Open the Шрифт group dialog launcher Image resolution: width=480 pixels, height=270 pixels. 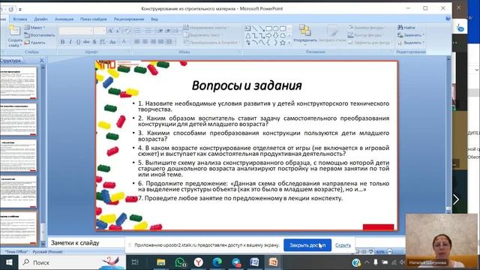coord(129,52)
